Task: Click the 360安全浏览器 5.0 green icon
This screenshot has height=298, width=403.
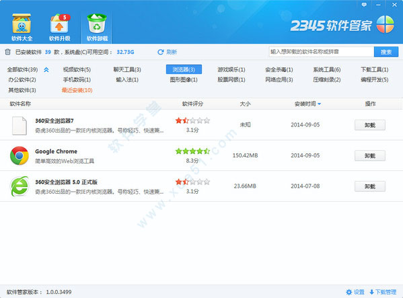Action: [x=20, y=186]
